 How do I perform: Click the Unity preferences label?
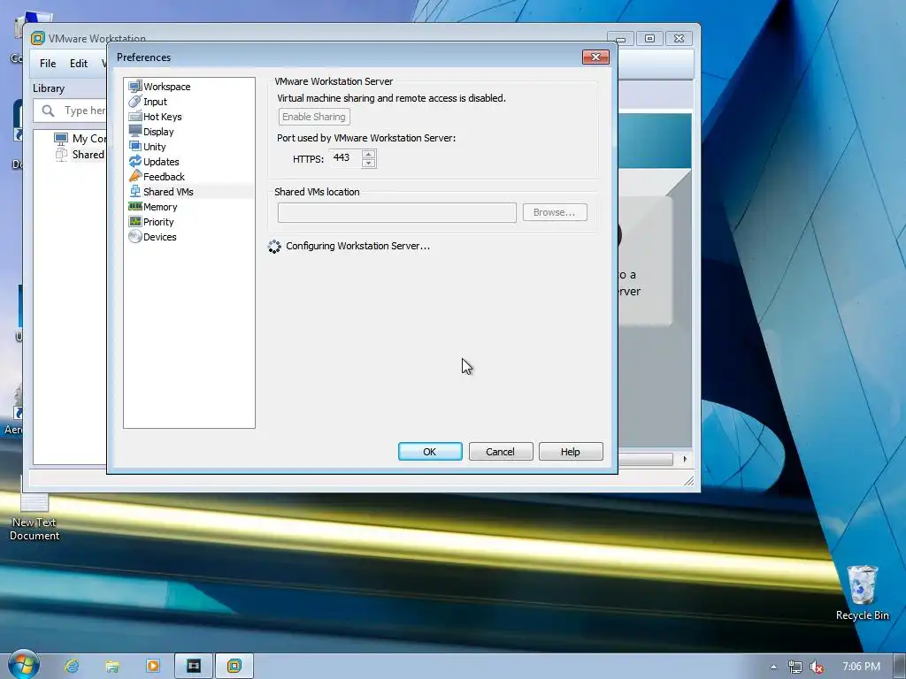154,147
